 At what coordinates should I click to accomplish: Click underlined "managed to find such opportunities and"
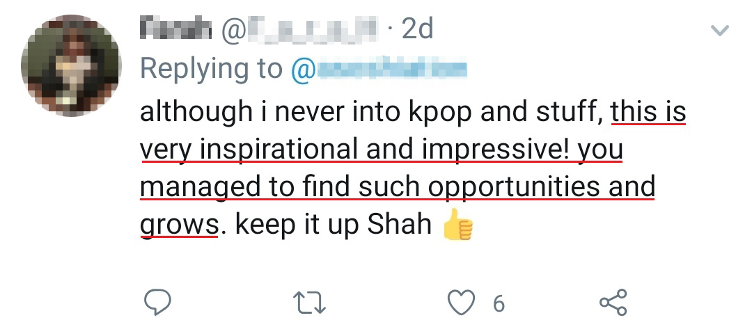pyautogui.click(x=398, y=187)
